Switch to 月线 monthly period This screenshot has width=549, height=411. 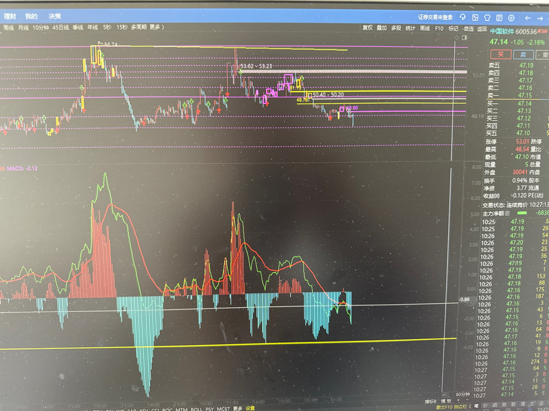(x=24, y=28)
